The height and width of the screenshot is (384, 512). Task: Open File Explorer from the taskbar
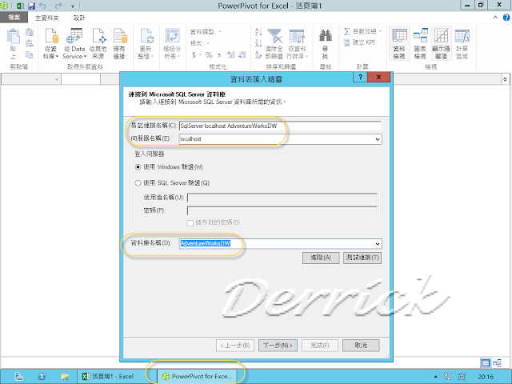65,377
